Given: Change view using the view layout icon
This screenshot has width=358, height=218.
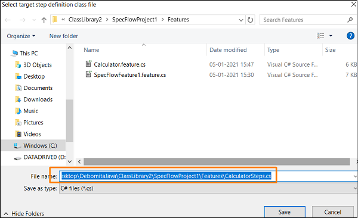Looking at the screenshot, I should (x=320, y=36).
